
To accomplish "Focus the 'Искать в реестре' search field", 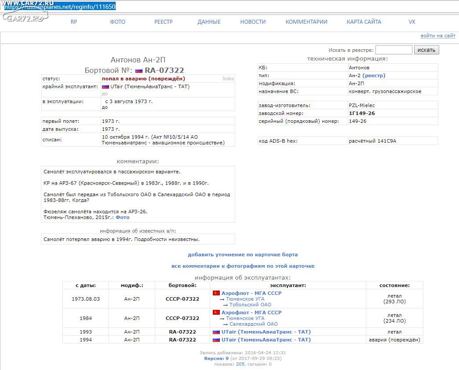I will [394, 50].
